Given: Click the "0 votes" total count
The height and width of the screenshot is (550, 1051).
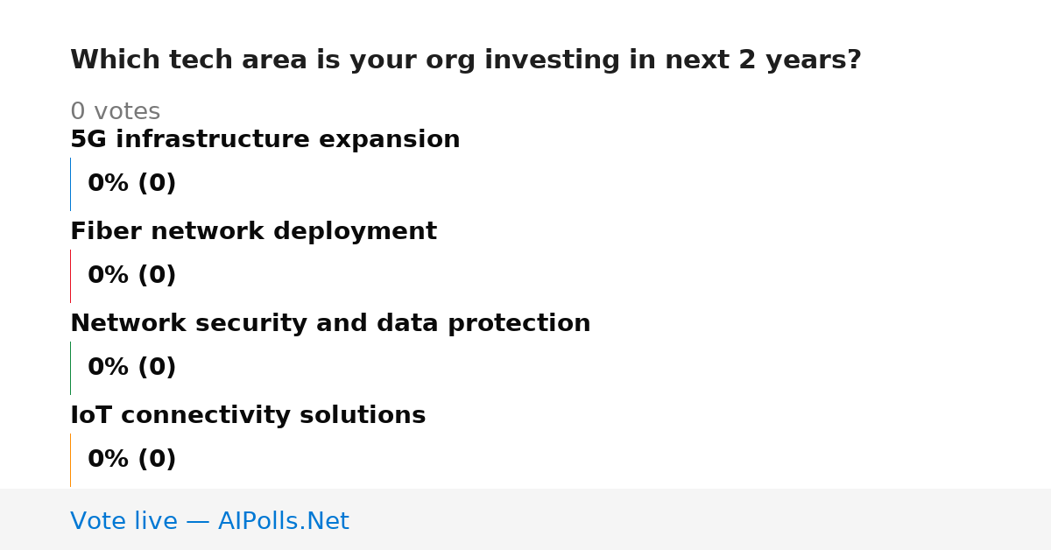Looking at the screenshot, I should 115,112.
